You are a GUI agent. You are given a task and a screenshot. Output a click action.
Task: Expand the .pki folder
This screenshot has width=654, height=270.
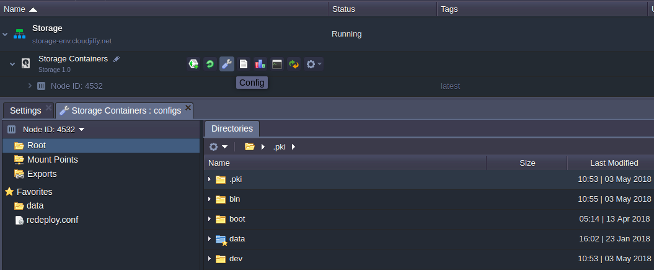point(210,179)
